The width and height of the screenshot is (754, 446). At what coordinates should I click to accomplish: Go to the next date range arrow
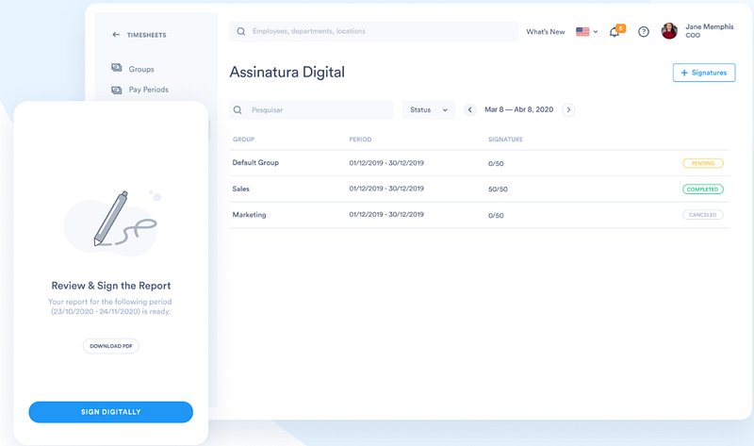coord(568,109)
